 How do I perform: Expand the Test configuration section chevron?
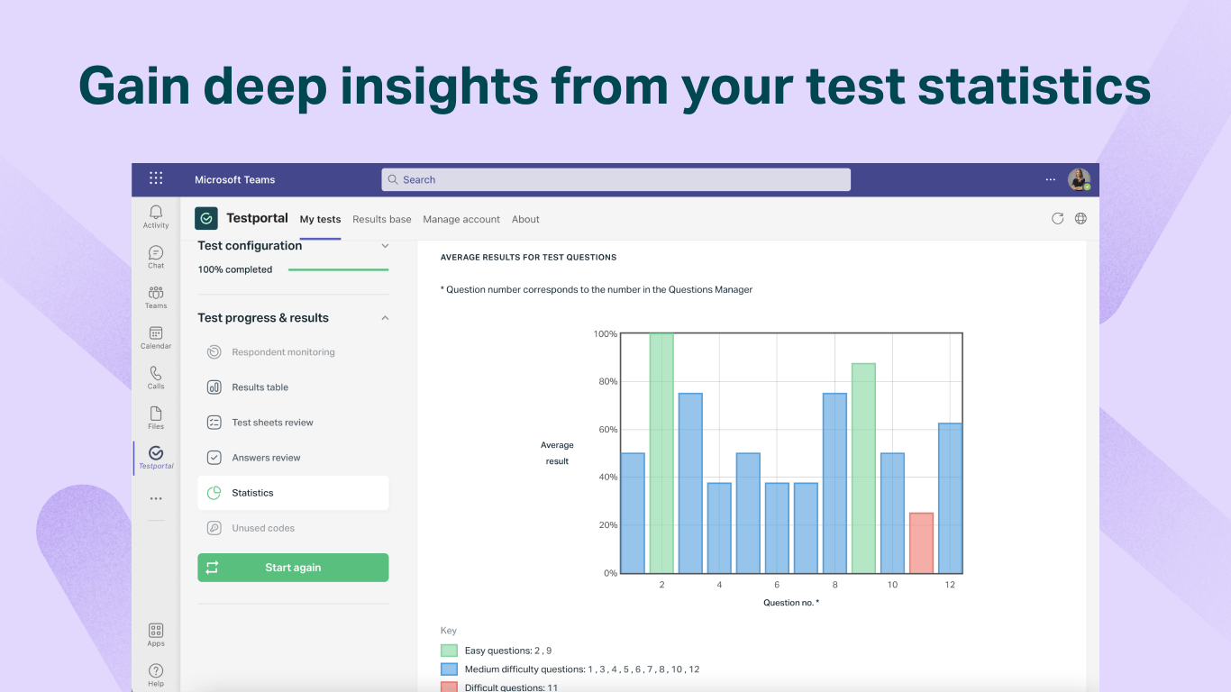point(385,245)
